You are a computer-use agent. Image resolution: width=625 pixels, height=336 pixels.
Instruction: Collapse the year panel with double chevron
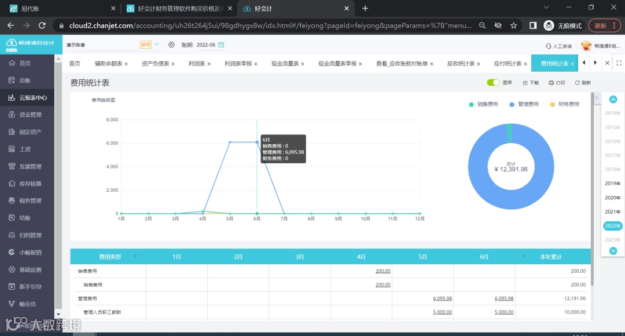597,98
